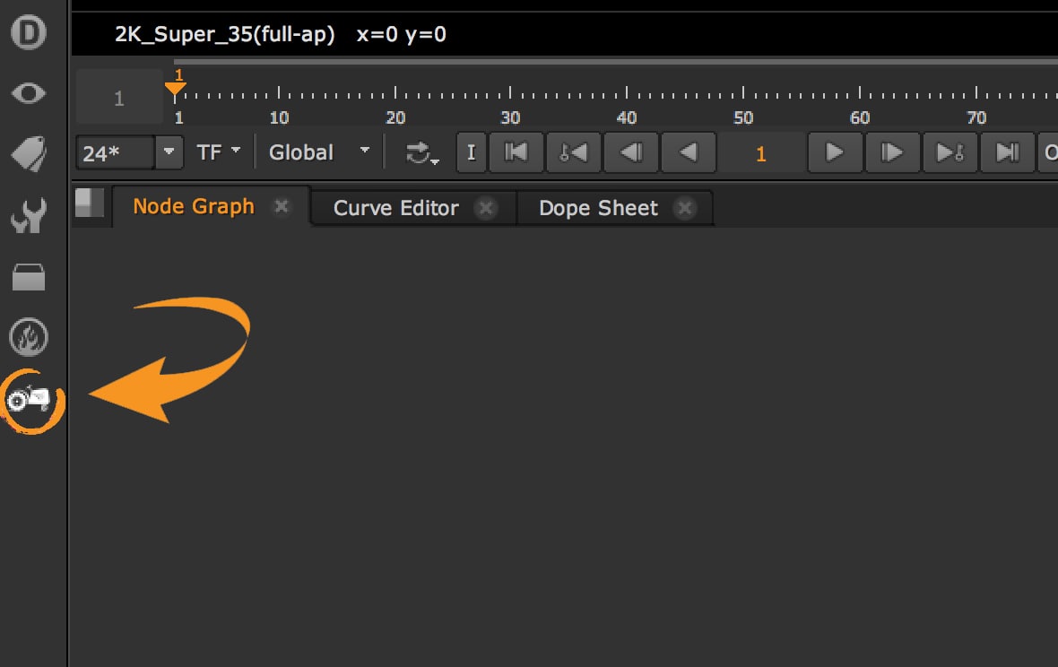Viewport: 1058px width, 667px height.
Task: Expand the frames-per-second dropdown arrow
Action: [x=169, y=152]
